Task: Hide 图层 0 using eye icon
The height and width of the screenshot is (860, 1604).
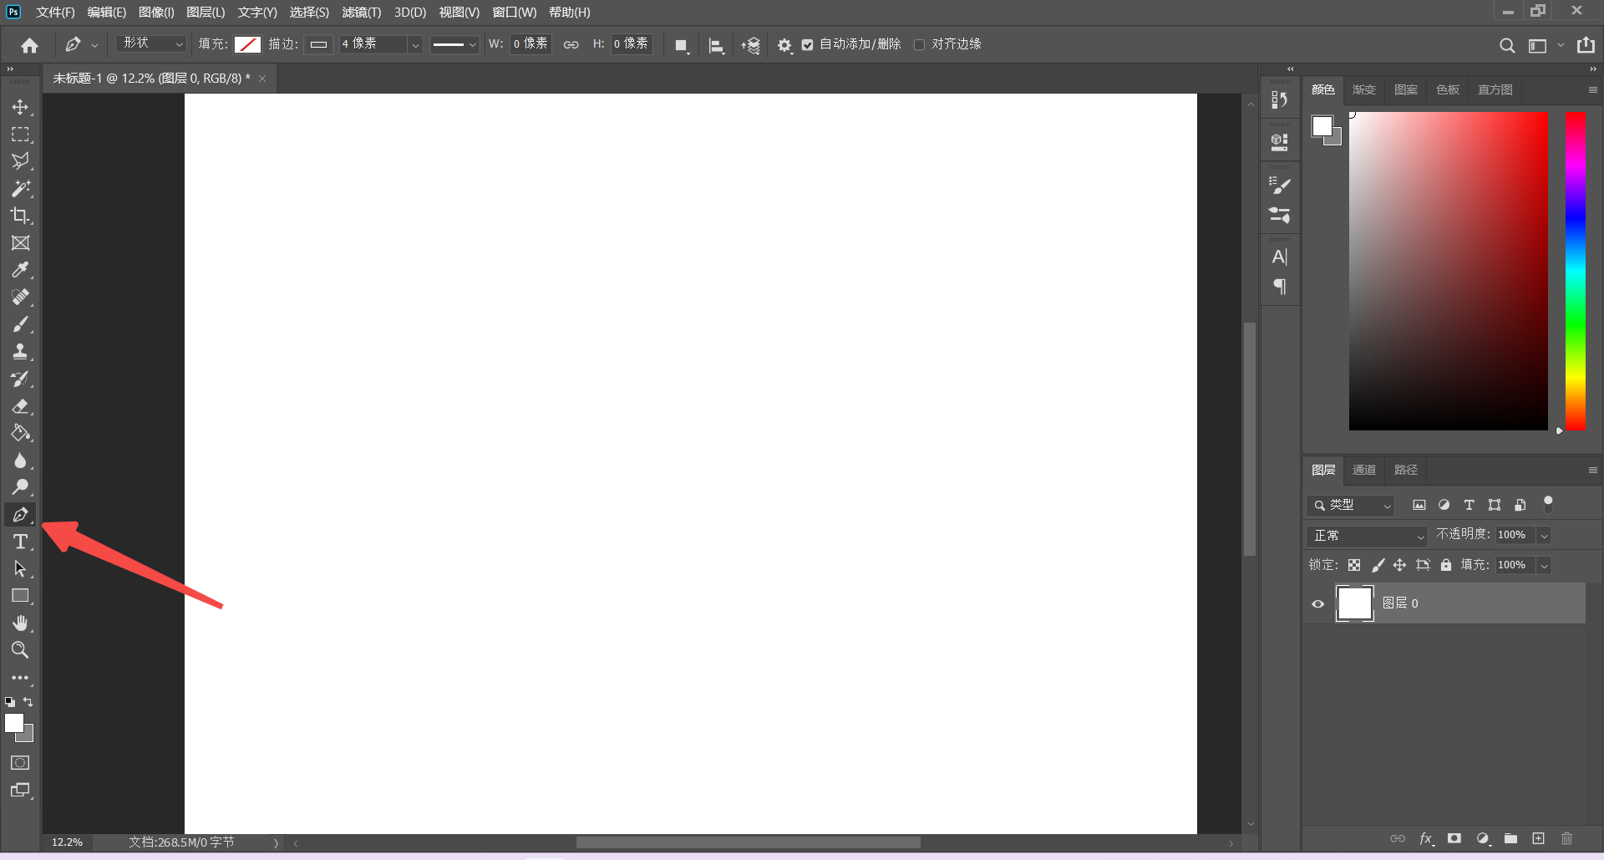Action: (x=1318, y=603)
